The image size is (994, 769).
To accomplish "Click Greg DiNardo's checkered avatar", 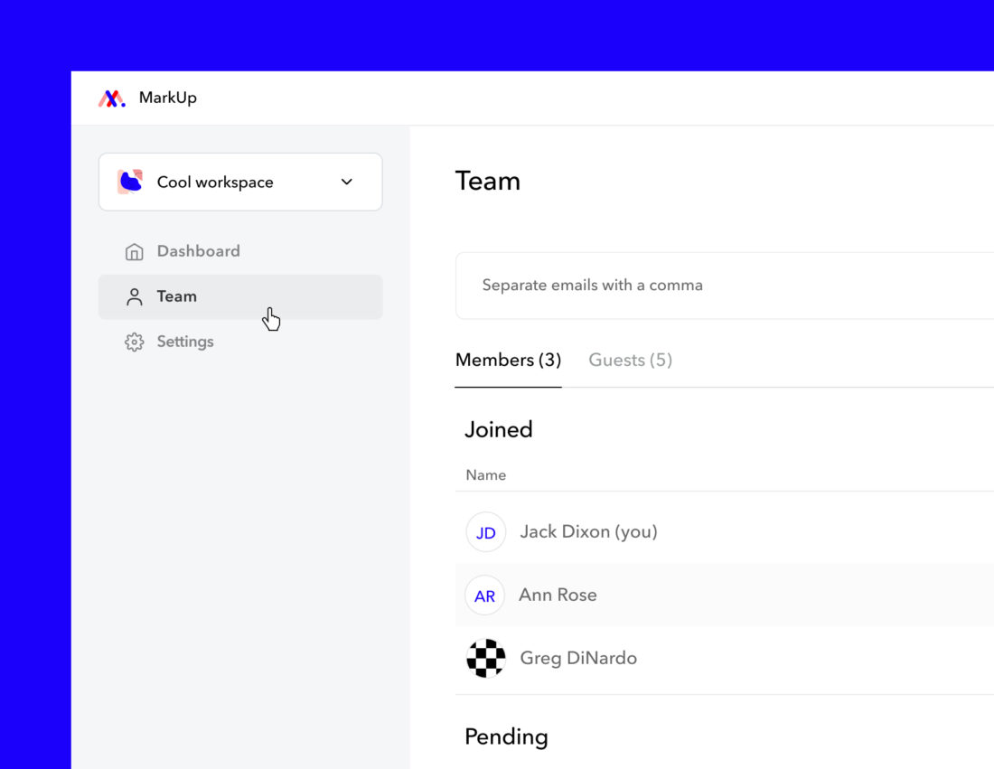I will (485, 659).
